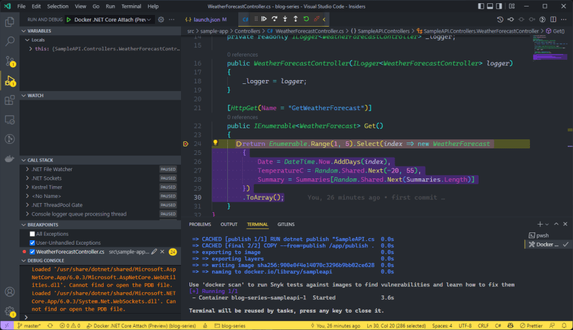Open the Accounts menu in activity bar
This screenshot has height=330, width=573.
tap(10, 292)
